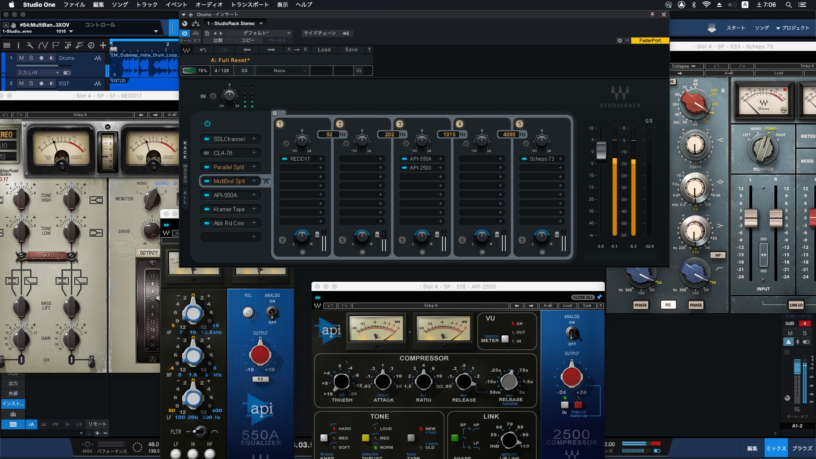Open the None sidechain source dropdown

pyautogui.click(x=282, y=71)
